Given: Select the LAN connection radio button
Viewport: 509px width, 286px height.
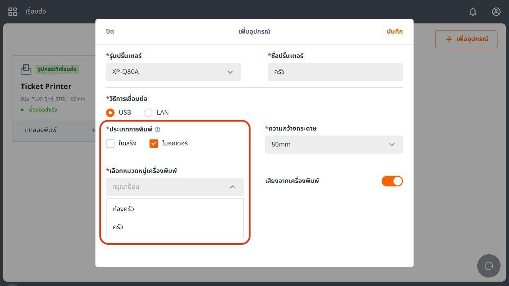Looking at the screenshot, I should (x=148, y=113).
